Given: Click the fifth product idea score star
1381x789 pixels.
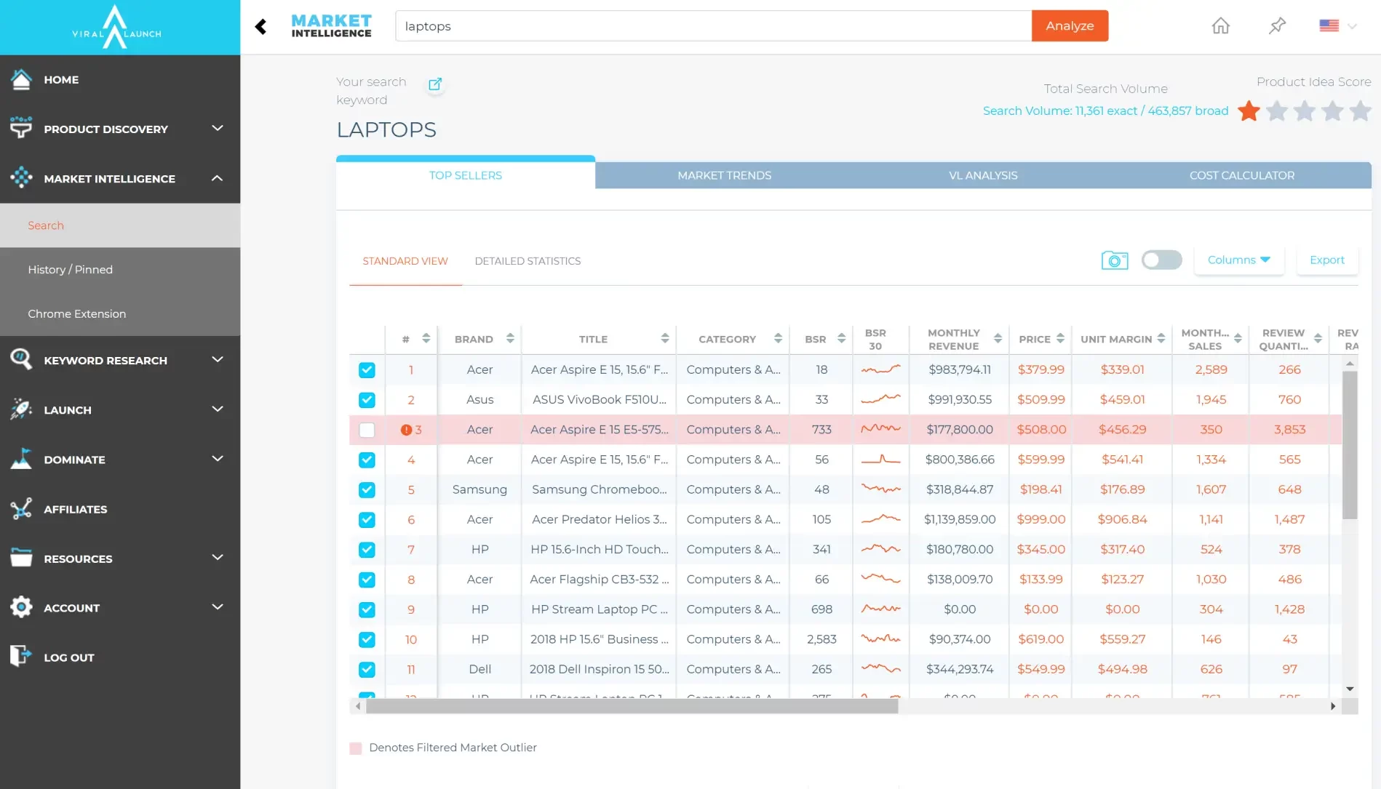Looking at the screenshot, I should (1360, 111).
